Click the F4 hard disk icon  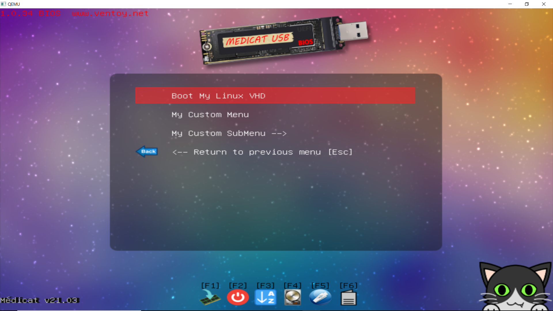[x=293, y=297]
